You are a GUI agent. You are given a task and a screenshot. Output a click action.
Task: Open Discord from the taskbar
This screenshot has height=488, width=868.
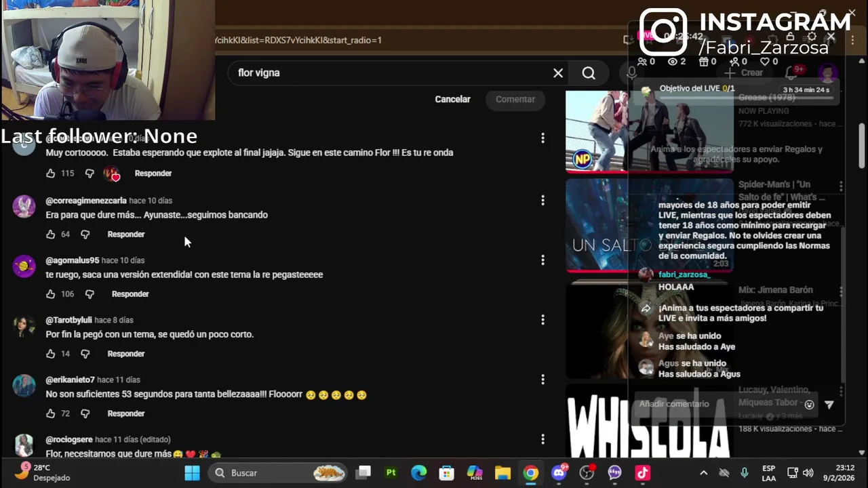(x=559, y=473)
